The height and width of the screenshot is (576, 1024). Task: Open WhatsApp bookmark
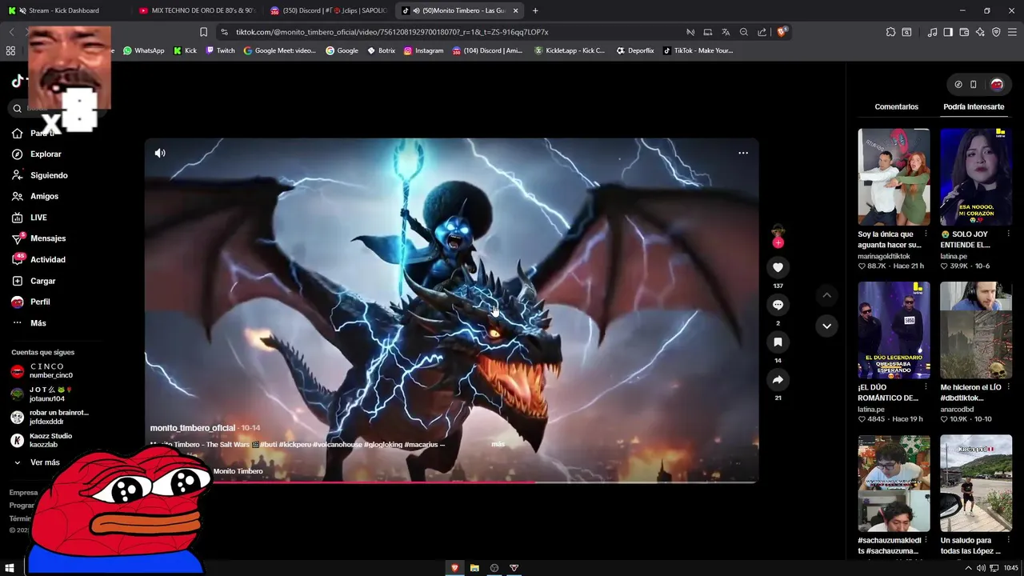pos(143,50)
